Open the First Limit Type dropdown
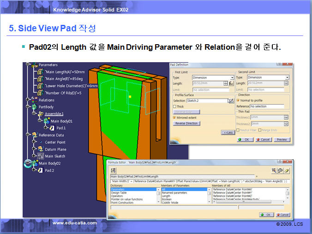 pos(232,77)
